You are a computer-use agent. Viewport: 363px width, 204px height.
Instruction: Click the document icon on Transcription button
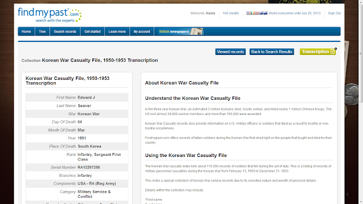click(x=333, y=52)
